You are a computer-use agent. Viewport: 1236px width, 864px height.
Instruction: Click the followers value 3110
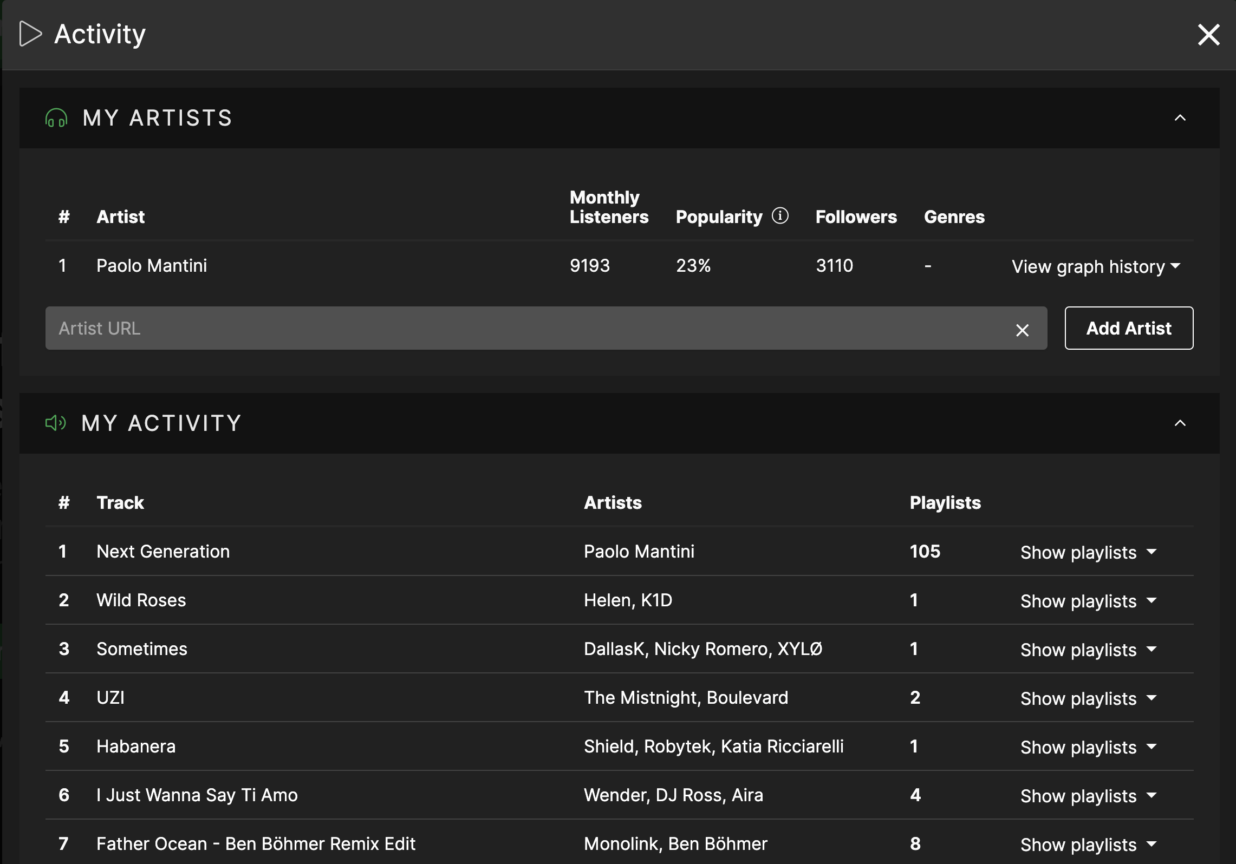(834, 266)
